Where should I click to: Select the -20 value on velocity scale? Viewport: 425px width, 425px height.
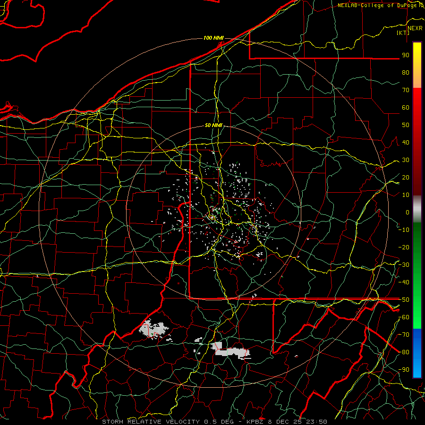coord(404,247)
